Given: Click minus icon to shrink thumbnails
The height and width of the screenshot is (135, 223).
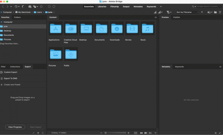Looking at the screenshot, I should (101, 133).
